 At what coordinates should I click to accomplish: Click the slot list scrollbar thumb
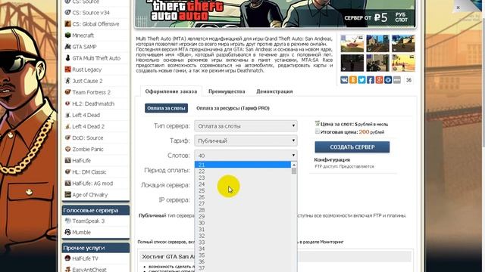click(294, 171)
